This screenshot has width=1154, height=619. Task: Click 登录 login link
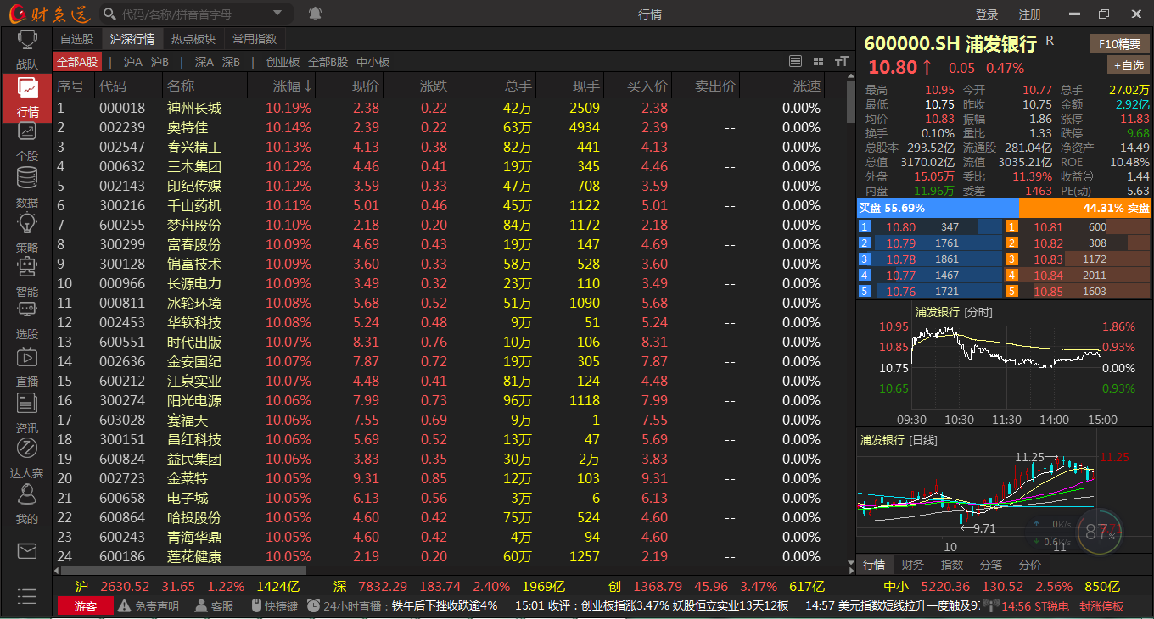987,14
